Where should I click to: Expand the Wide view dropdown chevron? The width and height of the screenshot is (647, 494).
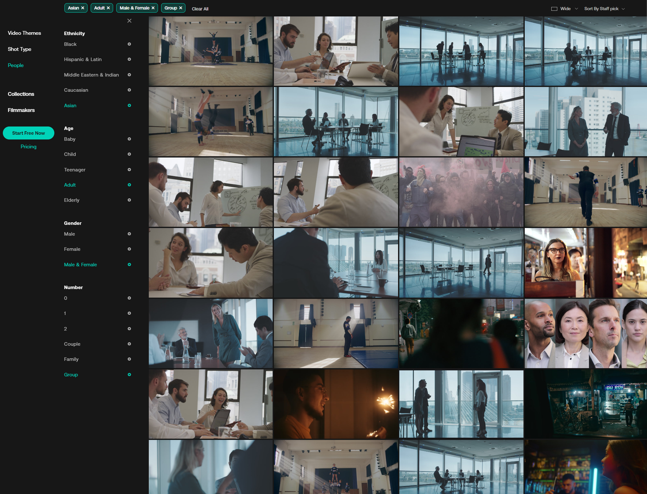click(577, 9)
